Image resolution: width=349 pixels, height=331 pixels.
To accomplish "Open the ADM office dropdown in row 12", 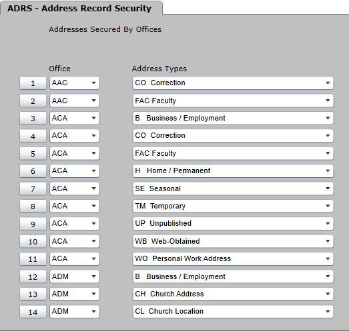I will tap(75, 276).
